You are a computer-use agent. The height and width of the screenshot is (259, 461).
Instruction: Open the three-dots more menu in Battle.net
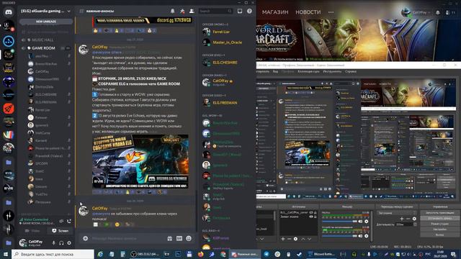(331, 12)
